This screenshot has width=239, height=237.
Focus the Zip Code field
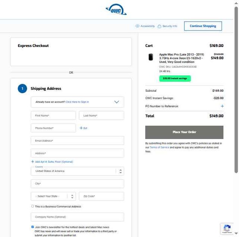pos(102,196)
